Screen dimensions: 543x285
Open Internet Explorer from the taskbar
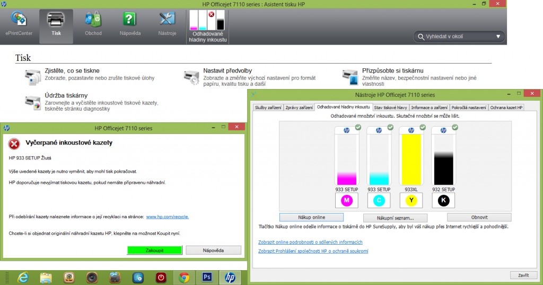coord(23,278)
